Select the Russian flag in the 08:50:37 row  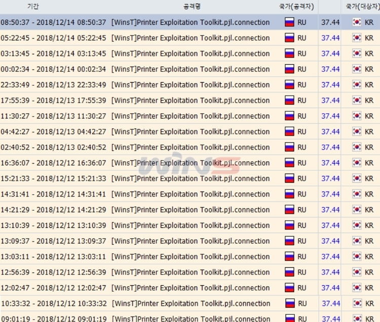pos(289,22)
